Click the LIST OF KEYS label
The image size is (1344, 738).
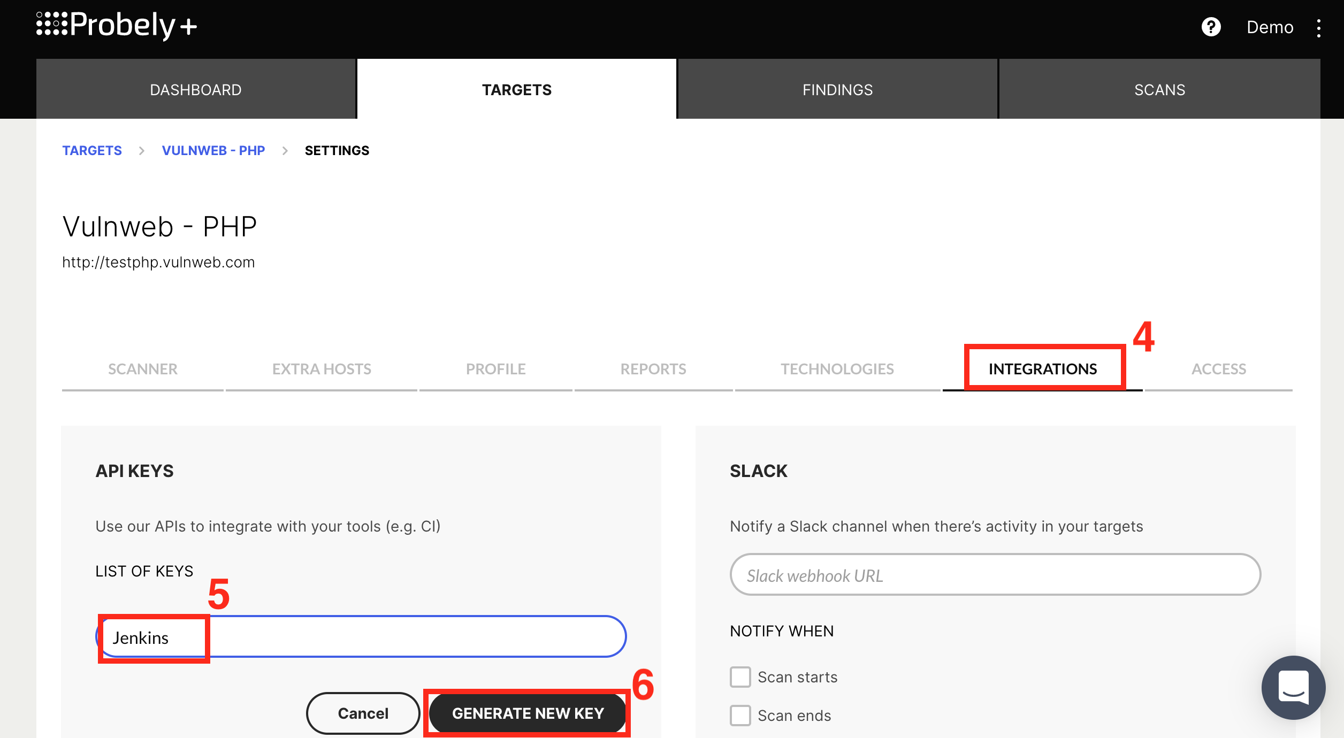click(x=144, y=571)
